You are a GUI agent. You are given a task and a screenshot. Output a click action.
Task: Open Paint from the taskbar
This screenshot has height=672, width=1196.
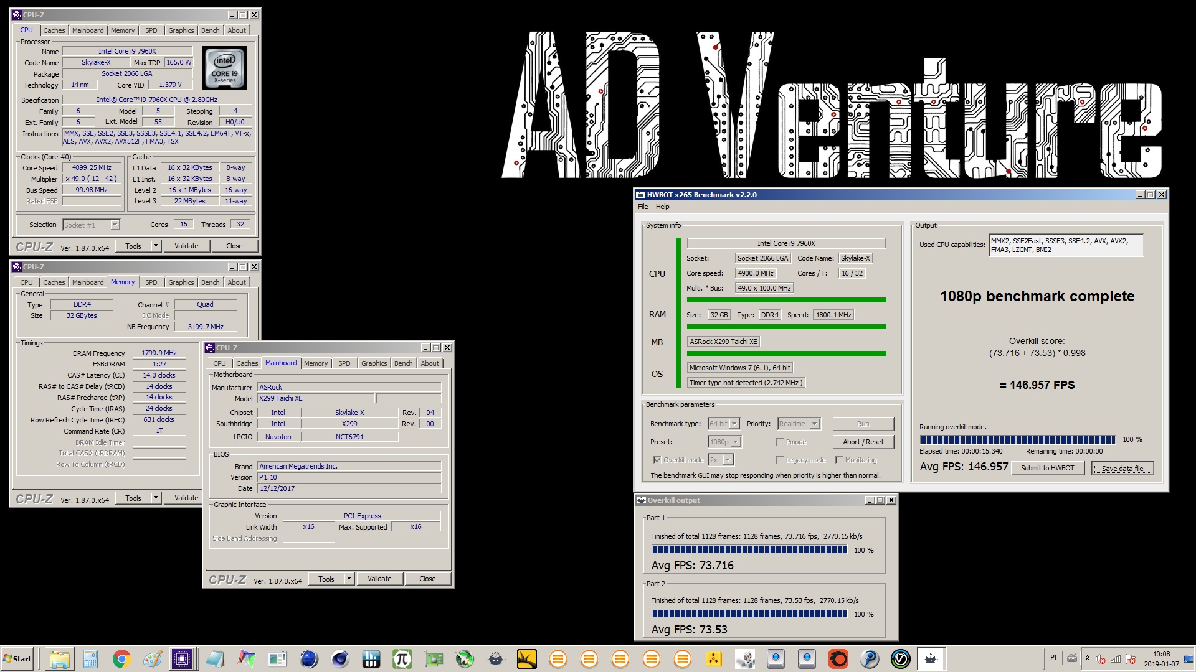[153, 659]
